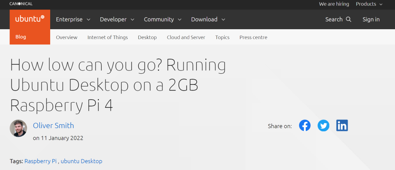The width and height of the screenshot is (395, 170).
Task: Open the Community dropdown menu
Action: click(x=163, y=19)
